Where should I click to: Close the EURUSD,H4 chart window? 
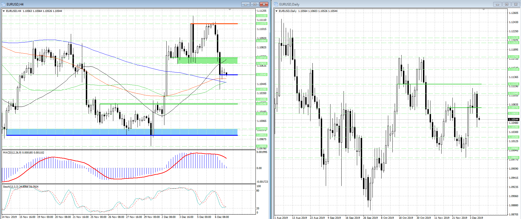pyautogui.click(x=264, y=4)
